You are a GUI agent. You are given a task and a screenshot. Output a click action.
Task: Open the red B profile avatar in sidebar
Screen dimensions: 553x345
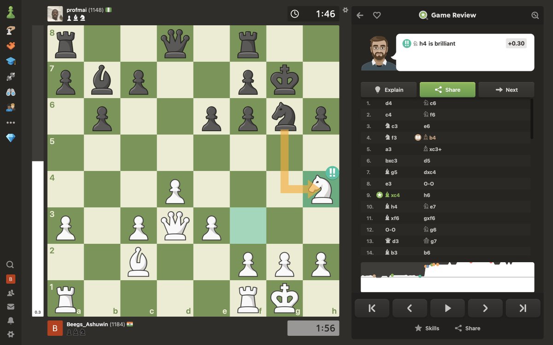coord(10,279)
